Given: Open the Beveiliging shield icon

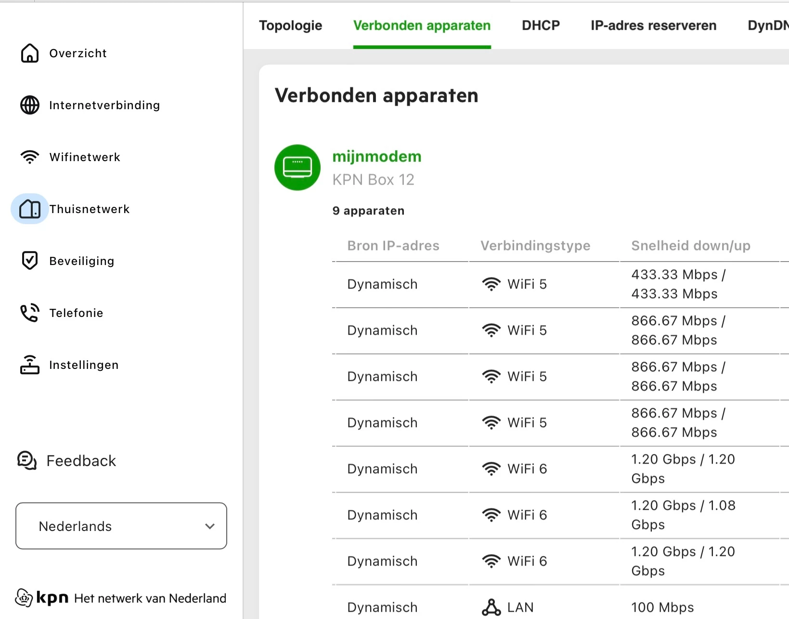Looking at the screenshot, I should [x=30, y=261].
